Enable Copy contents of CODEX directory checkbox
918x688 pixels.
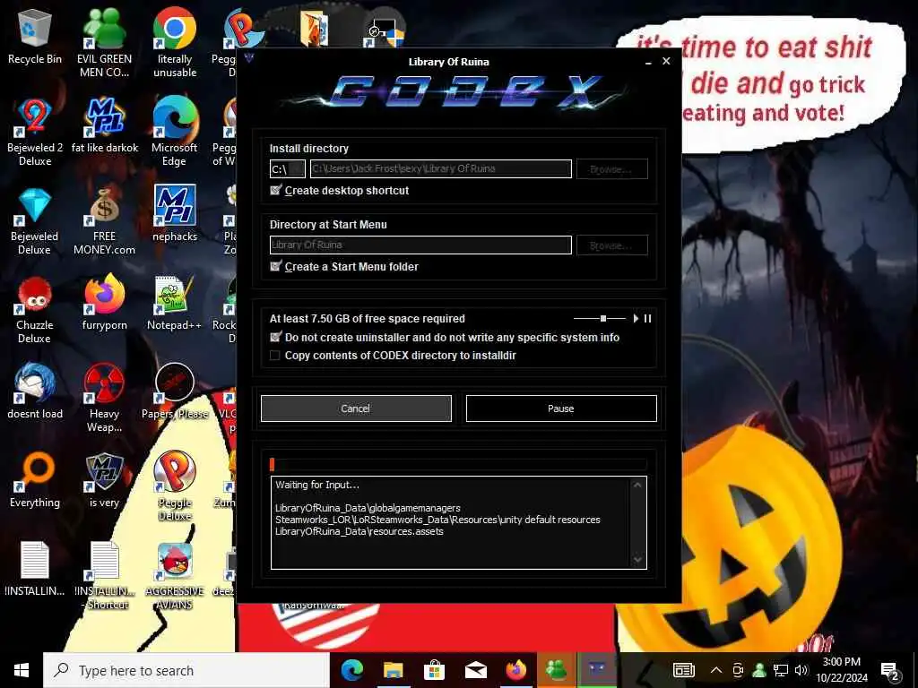click(274, 355)
